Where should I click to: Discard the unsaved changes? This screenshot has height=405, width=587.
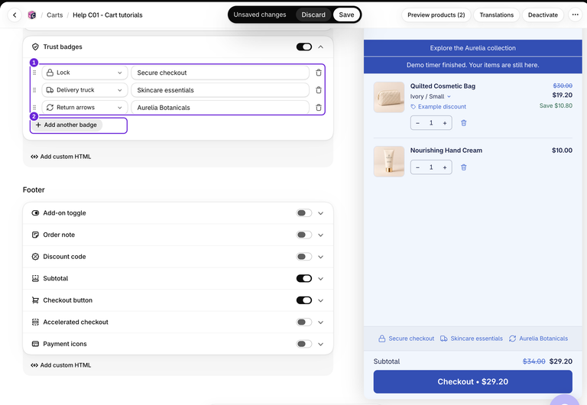(x=313, y=15)
